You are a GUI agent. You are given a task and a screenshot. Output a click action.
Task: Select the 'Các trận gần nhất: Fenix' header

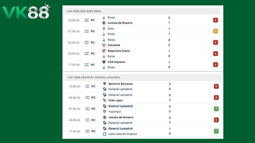pyautogui.click(x=142, y=11)
